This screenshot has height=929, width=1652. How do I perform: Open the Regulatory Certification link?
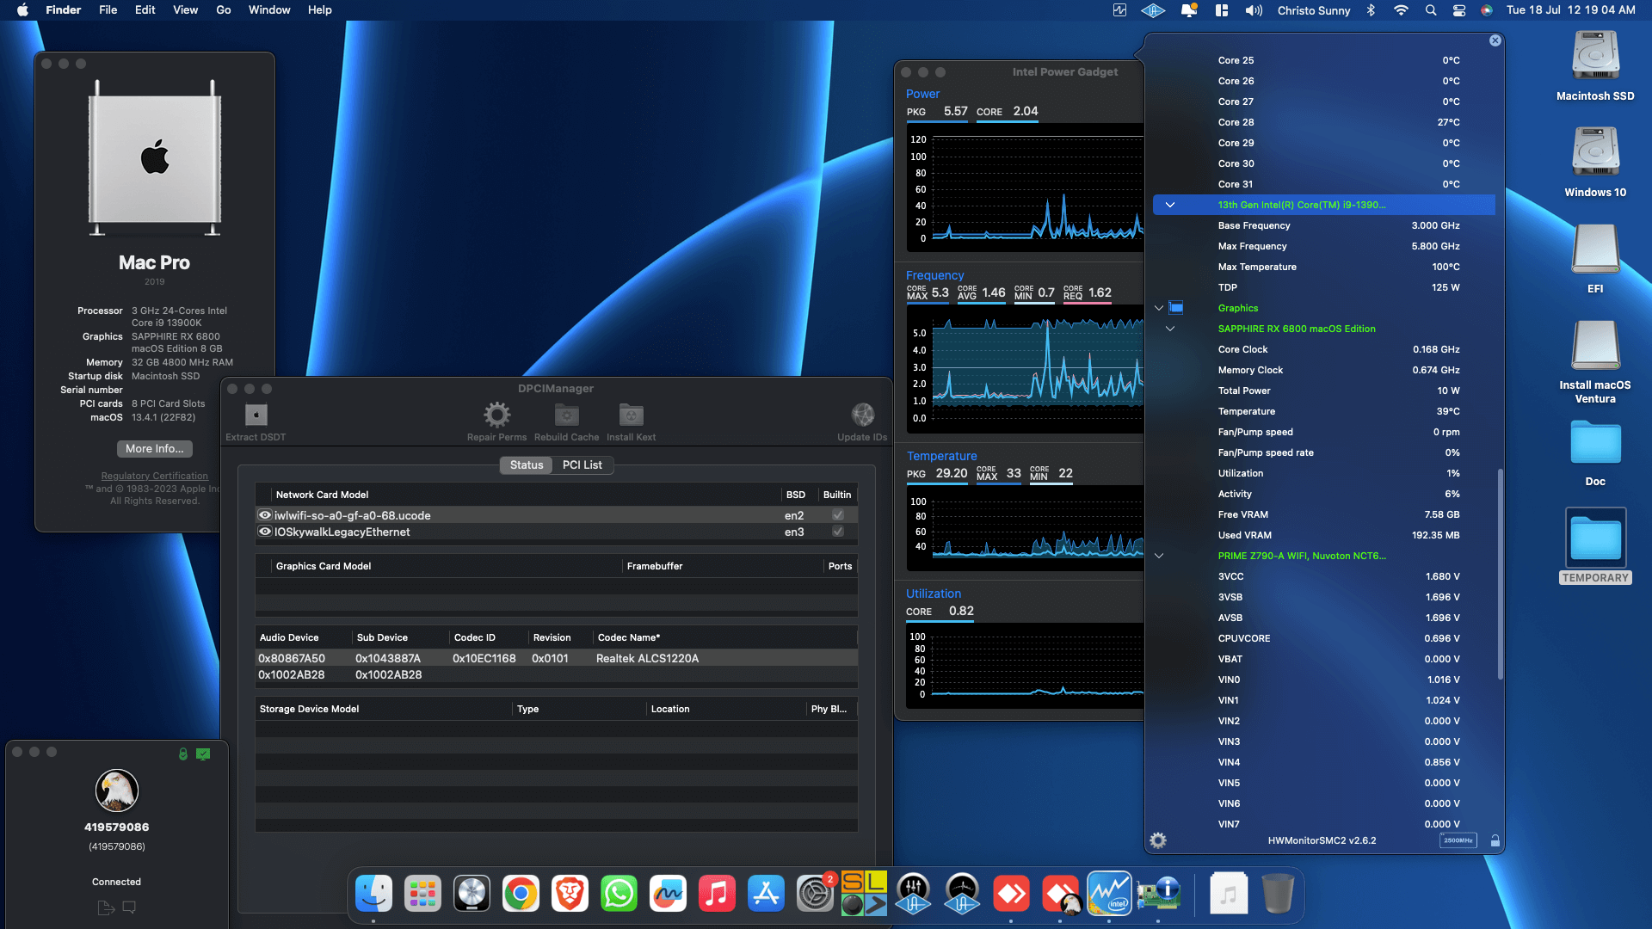(x=155, y=476)
